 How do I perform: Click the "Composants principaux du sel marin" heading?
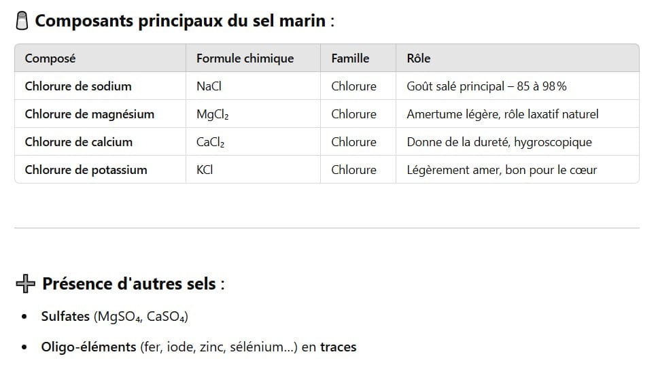click(180, 21)
